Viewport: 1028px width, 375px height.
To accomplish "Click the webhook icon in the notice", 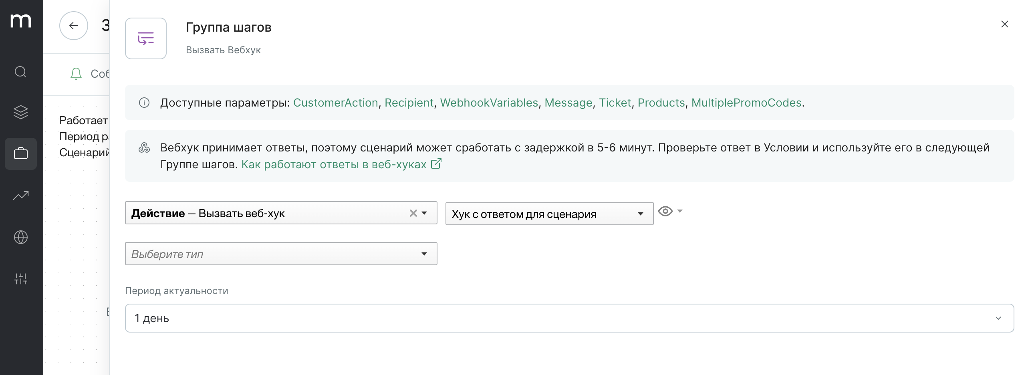I will pos(144,148).
